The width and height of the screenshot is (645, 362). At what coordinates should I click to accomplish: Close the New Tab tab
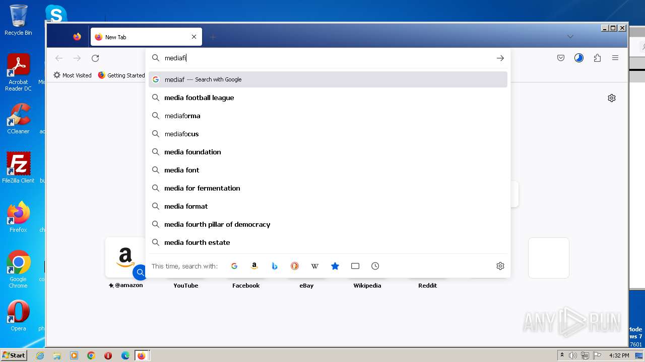pyautogui.click(x=194, y=37)
